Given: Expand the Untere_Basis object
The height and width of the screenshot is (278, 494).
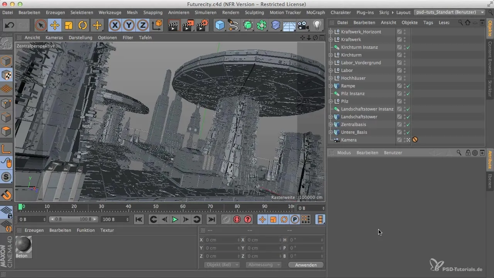Looking at the screenshot, I should tap(330, 132).
